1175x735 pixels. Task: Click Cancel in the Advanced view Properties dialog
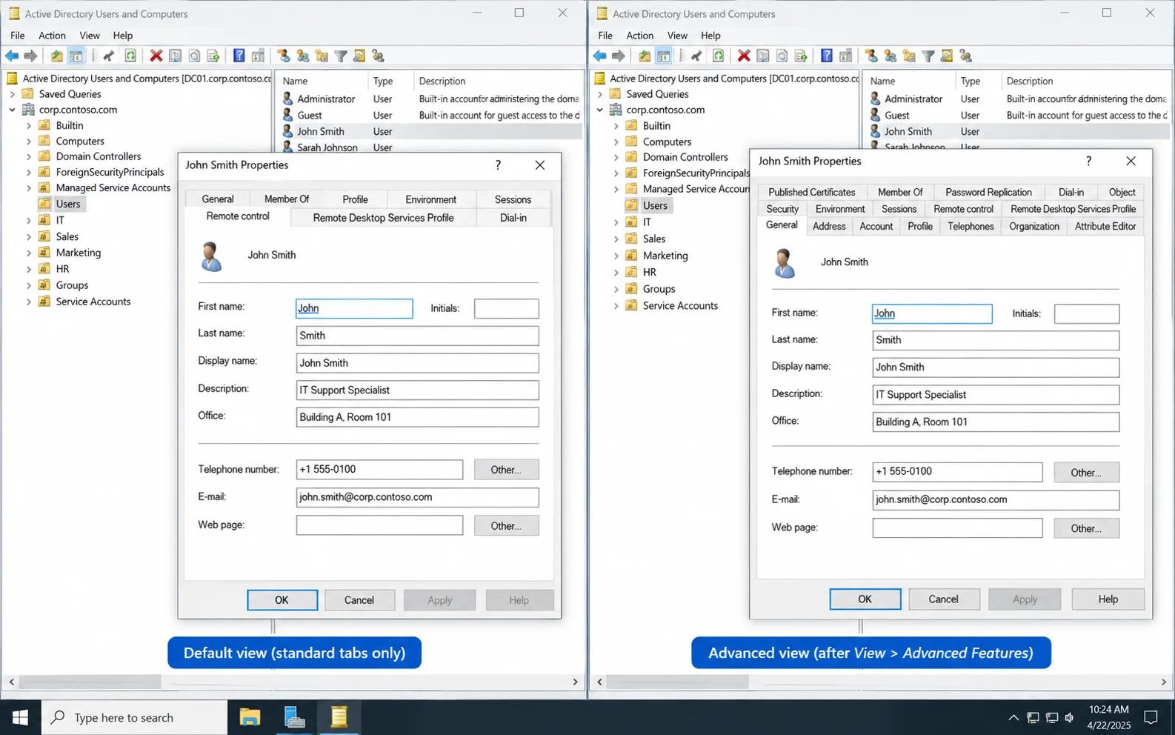(x=944, y=599)
